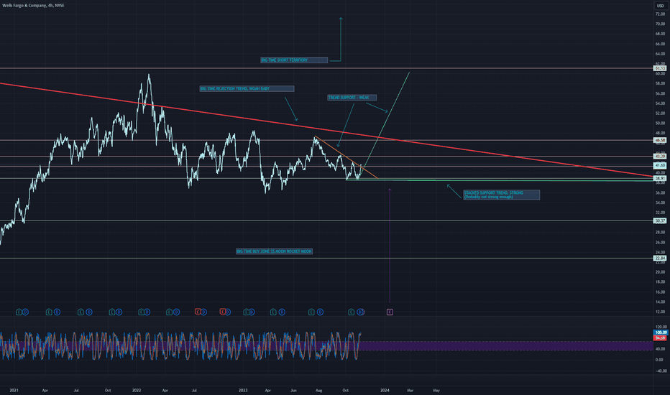Click the -40.00 oscillator scale value
This screenshot has height=395, width=670.
pos(661,371)
